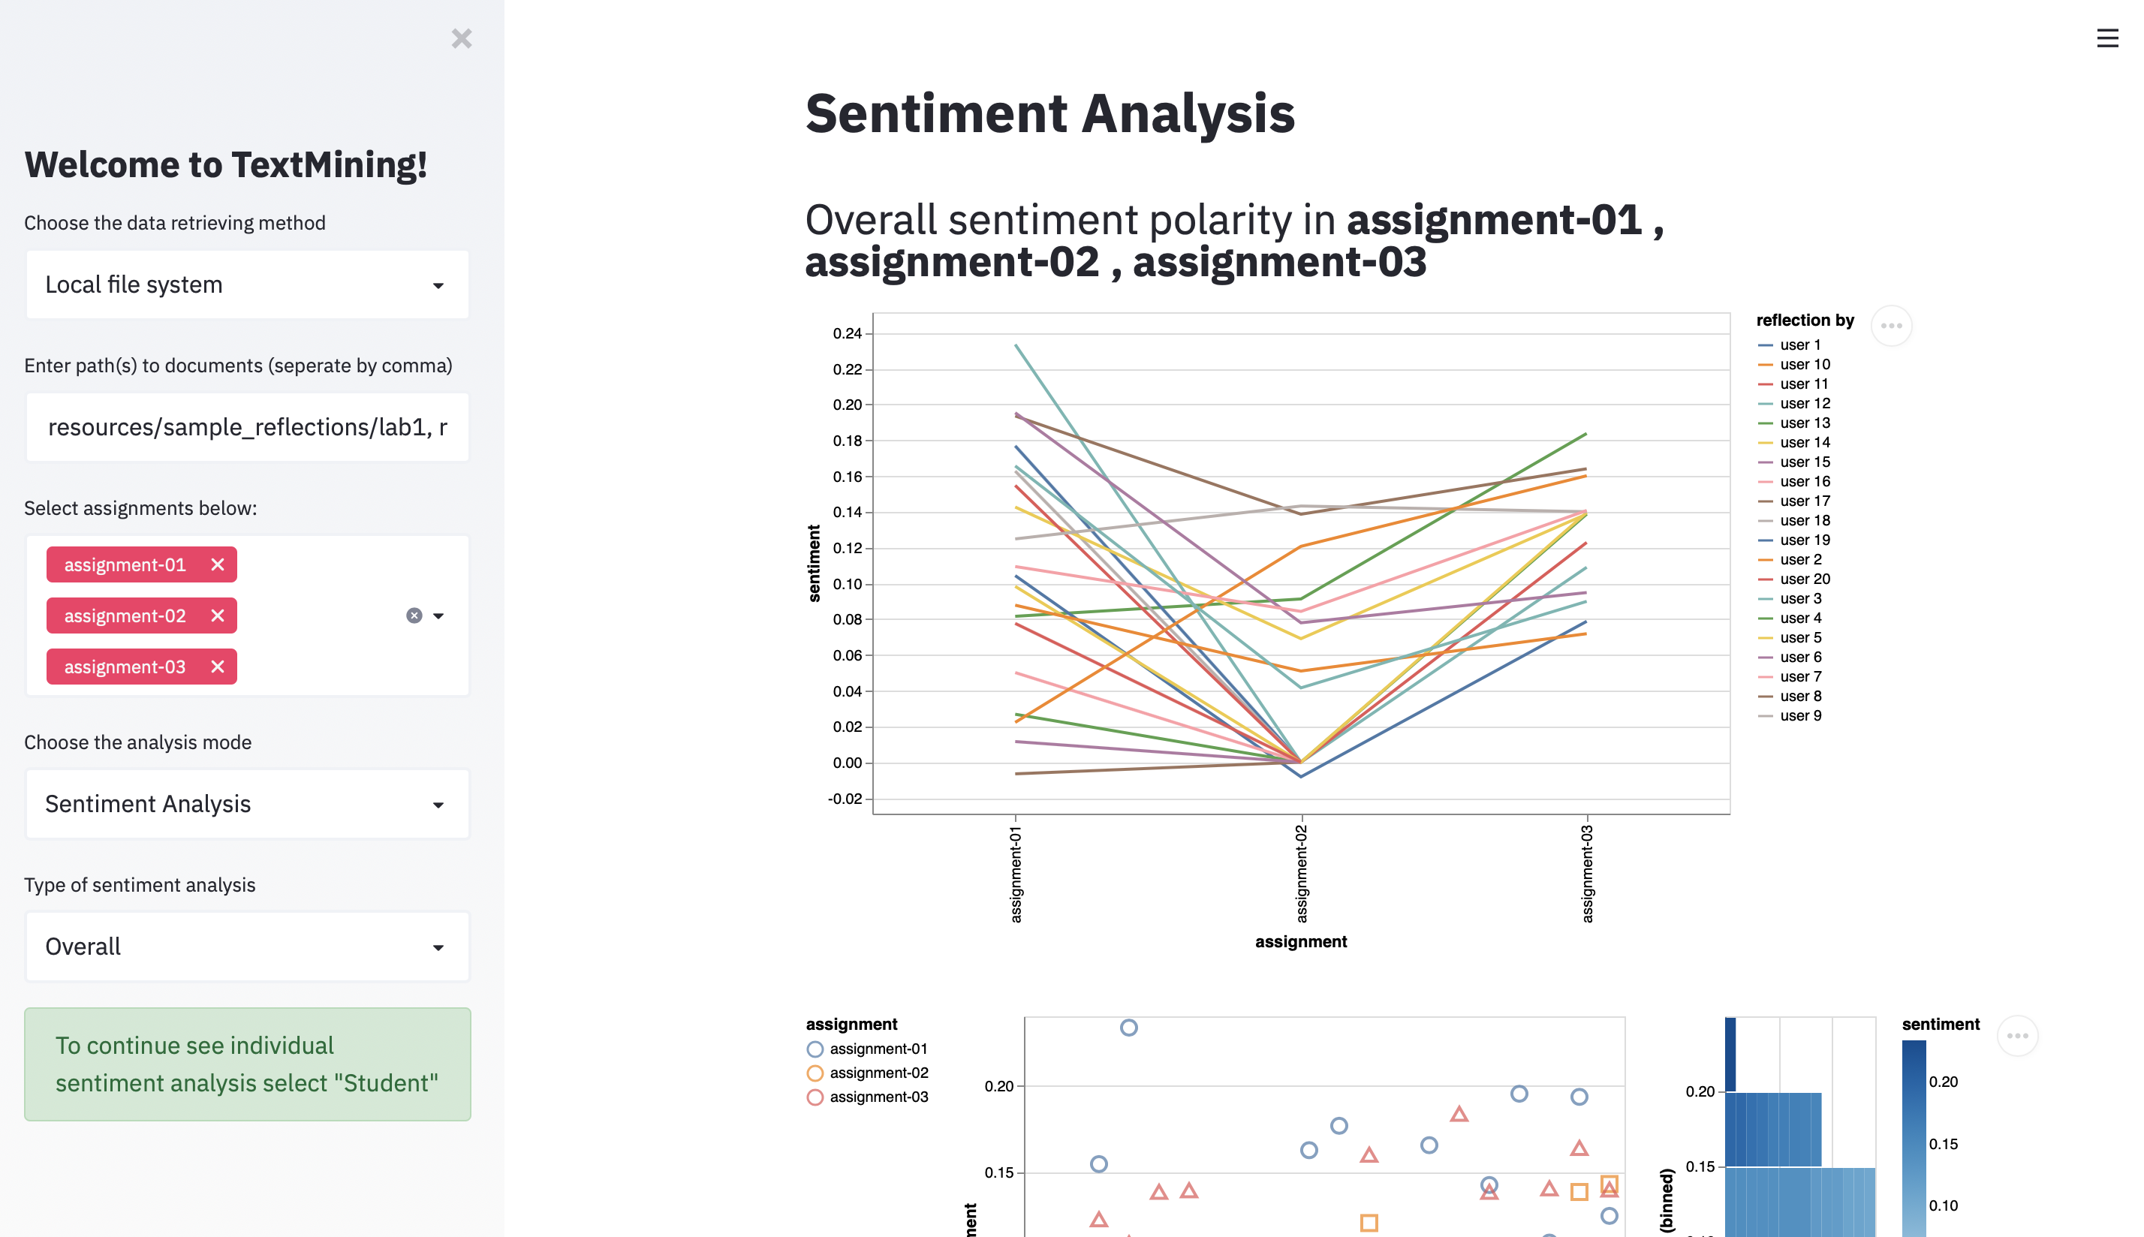Click user 17 legend entry
This screenshot has width=2144, height=1237.
click(x=1794, y=501)
